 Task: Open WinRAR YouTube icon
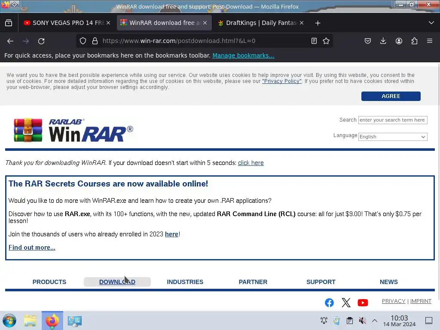pos(363,303)
